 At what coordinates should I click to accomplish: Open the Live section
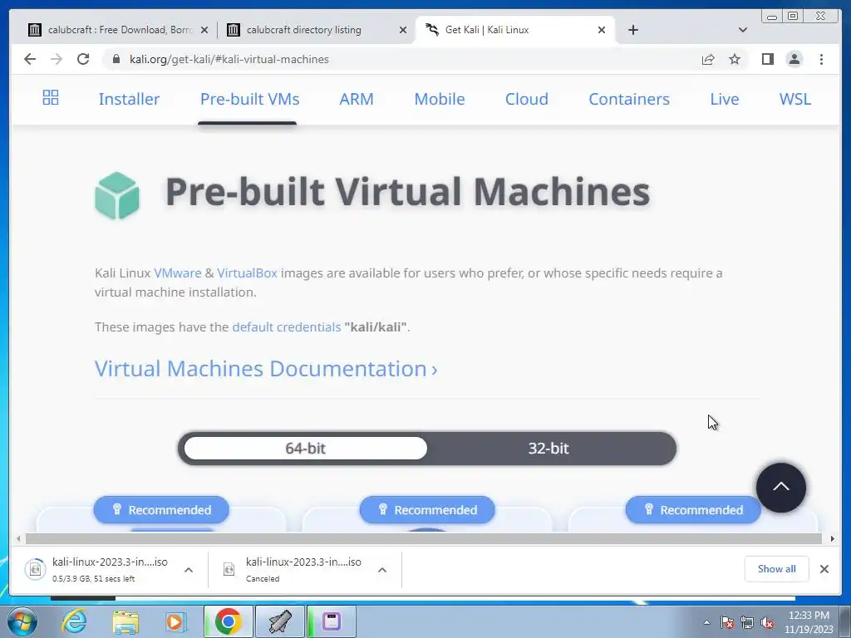coord(725,100)
